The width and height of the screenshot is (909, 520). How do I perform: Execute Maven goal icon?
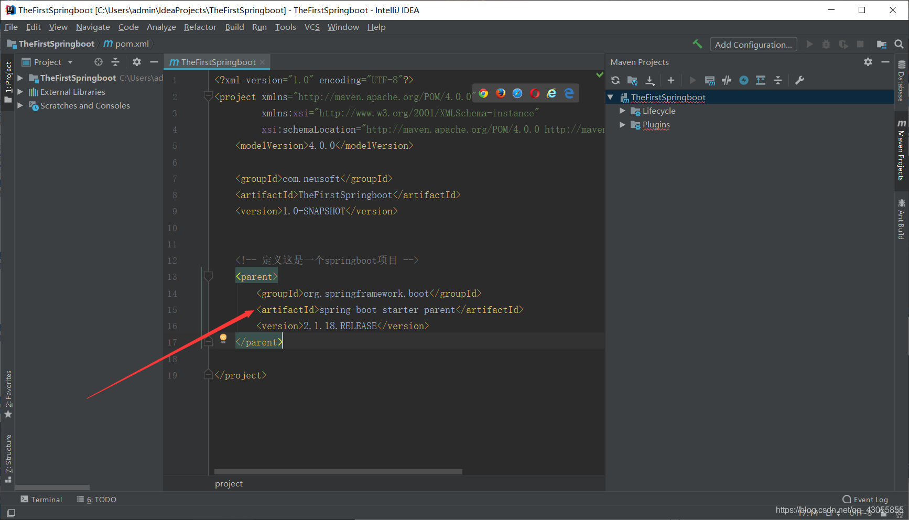point(710,80)
